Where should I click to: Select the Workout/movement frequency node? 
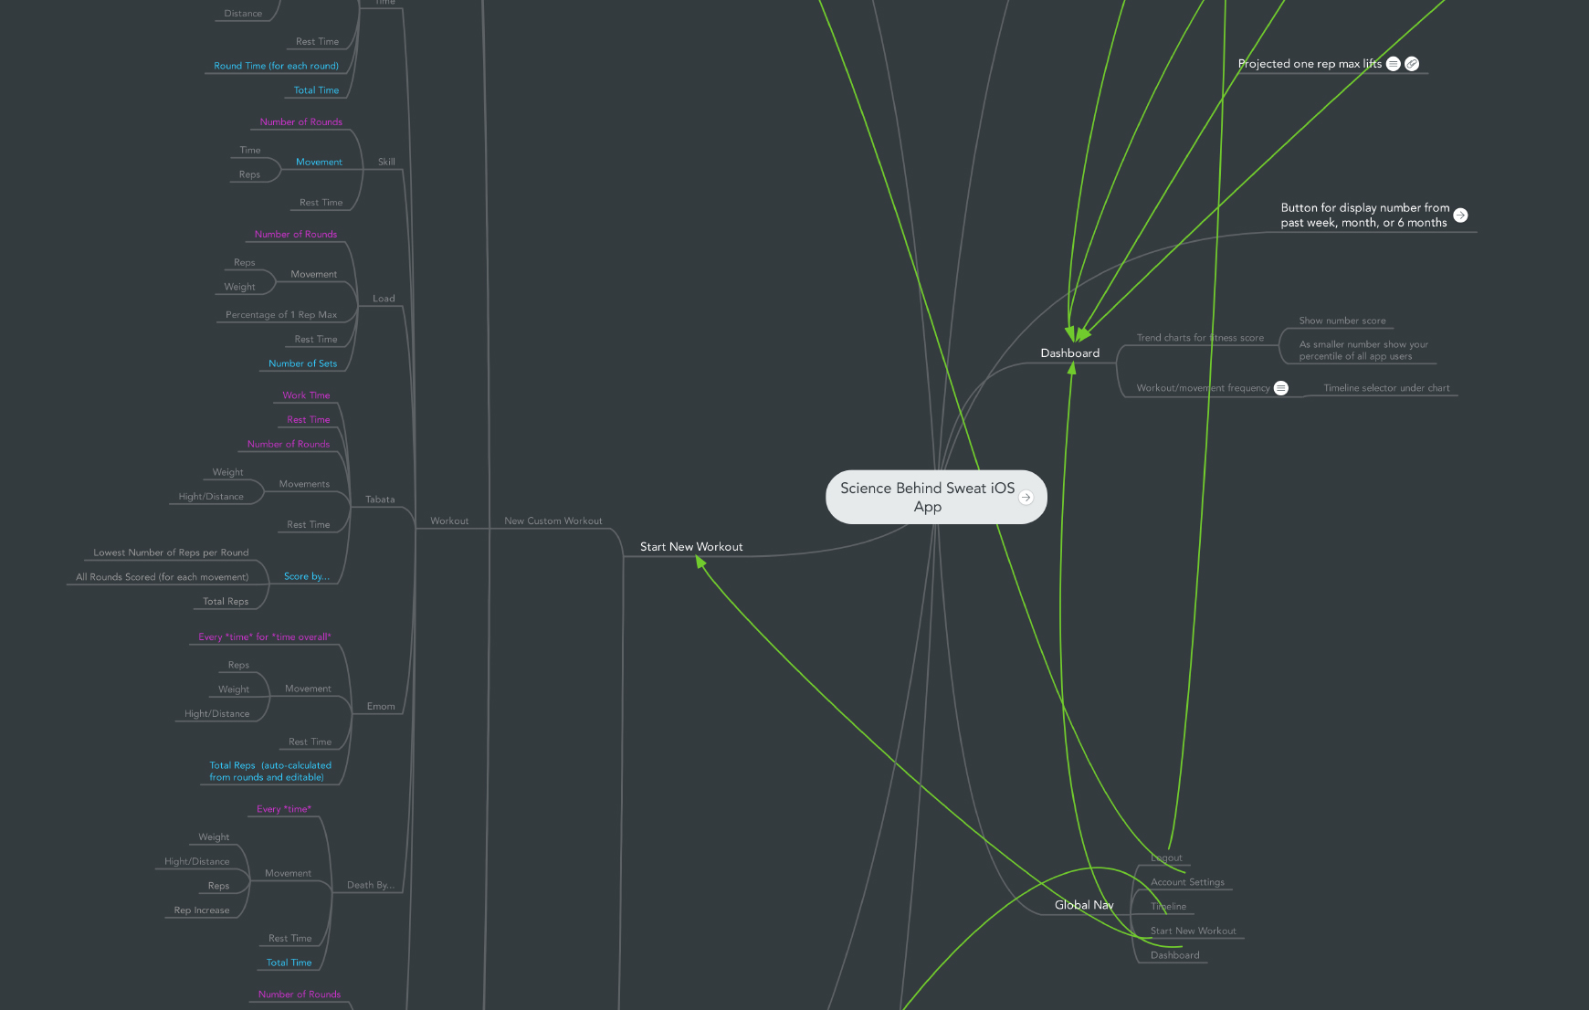1203,388
